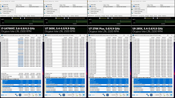Viewport: 175px width, 98px height.
Task: Click the expand-columns arrows in U7 270K Plus HWiNFO toolbar
Action: 90,95
